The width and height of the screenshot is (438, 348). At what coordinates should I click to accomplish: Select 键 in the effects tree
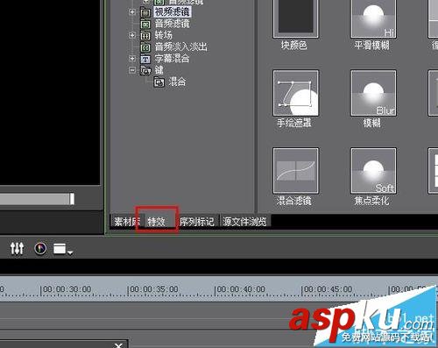coord(159,70)
